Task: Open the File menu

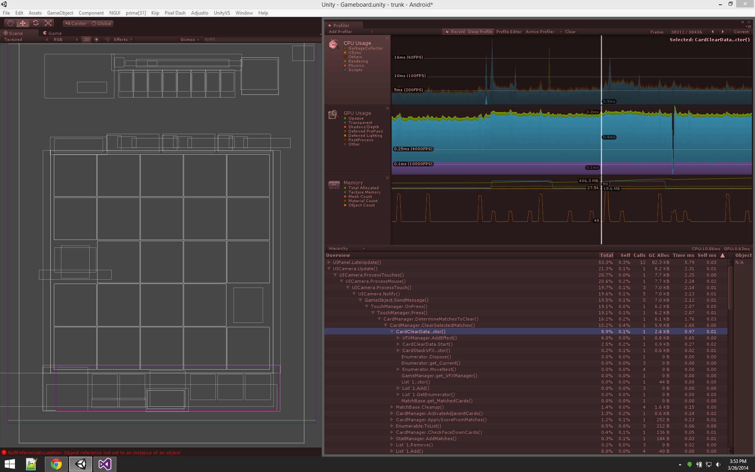Action: [6, 13]
